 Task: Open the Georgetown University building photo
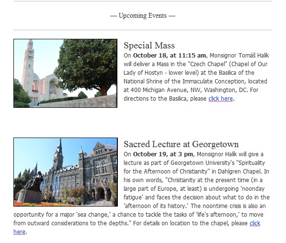[66, 172]
